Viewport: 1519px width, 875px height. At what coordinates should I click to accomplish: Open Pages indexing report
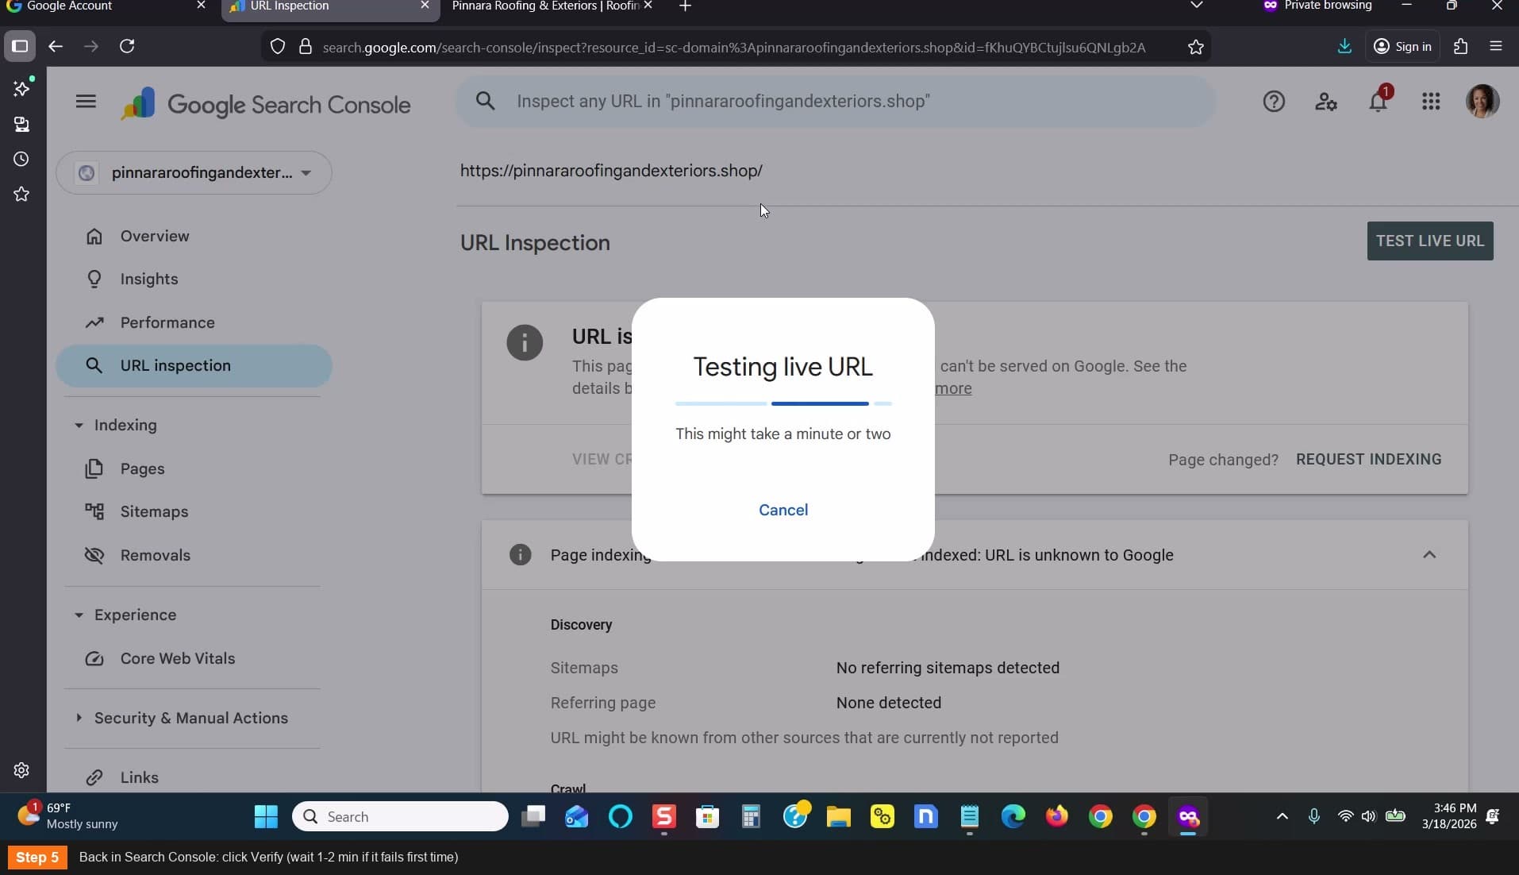(194, 468)
